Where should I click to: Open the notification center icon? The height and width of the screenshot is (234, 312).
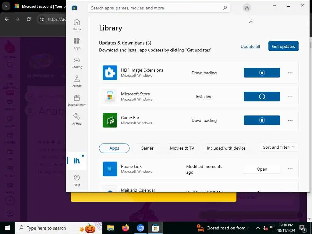click(302, 228)
